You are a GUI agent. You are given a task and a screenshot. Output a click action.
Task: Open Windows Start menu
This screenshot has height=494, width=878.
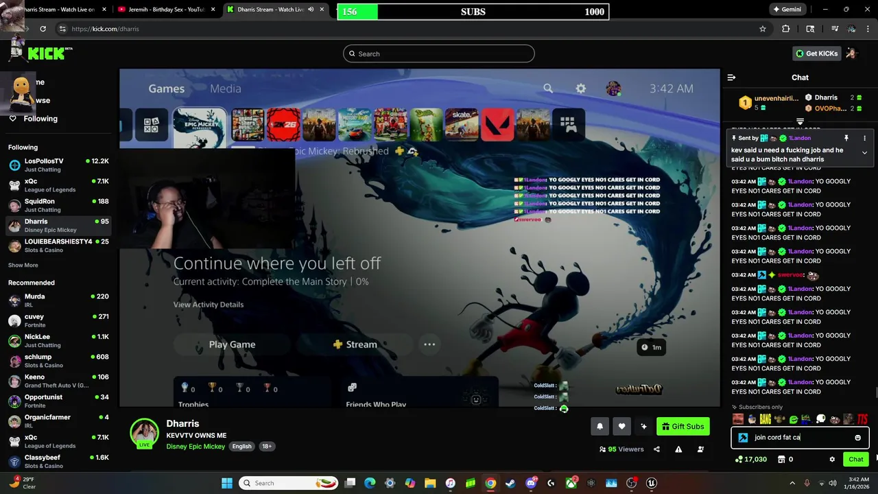(x=227, y=483)
